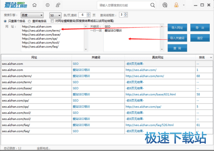Sort by the 网址 column header

tap(36, 57)
